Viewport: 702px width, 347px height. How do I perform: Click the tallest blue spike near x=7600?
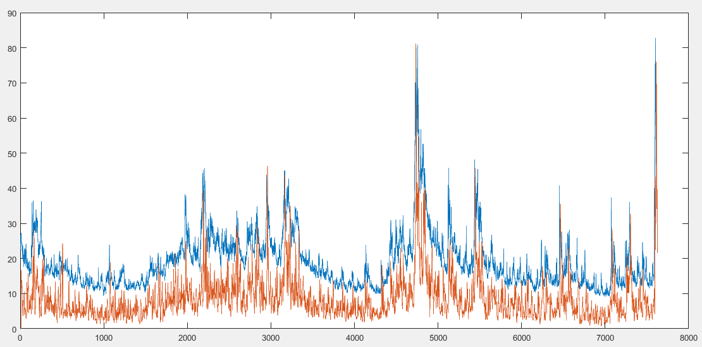655,39
